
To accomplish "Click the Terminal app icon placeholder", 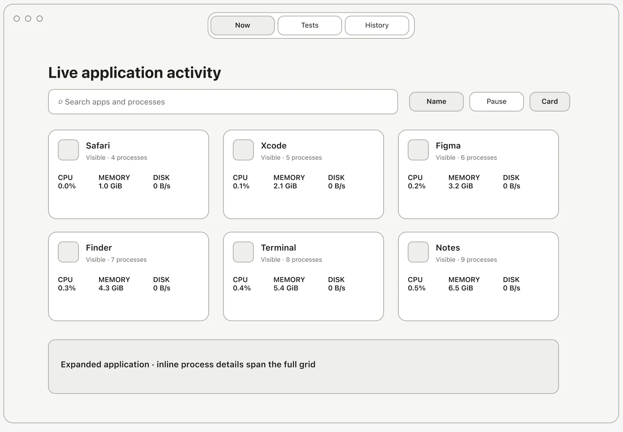I will coord(243,252).
